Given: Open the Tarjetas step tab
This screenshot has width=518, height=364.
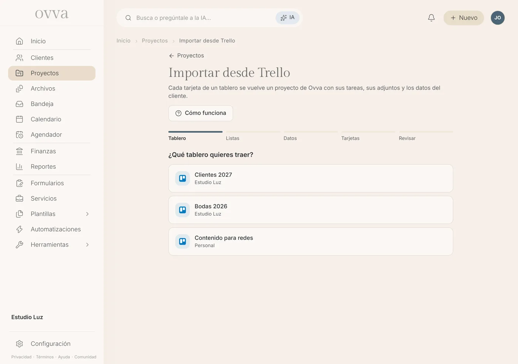Looking at the screenshot, I should tap(368, 136).
